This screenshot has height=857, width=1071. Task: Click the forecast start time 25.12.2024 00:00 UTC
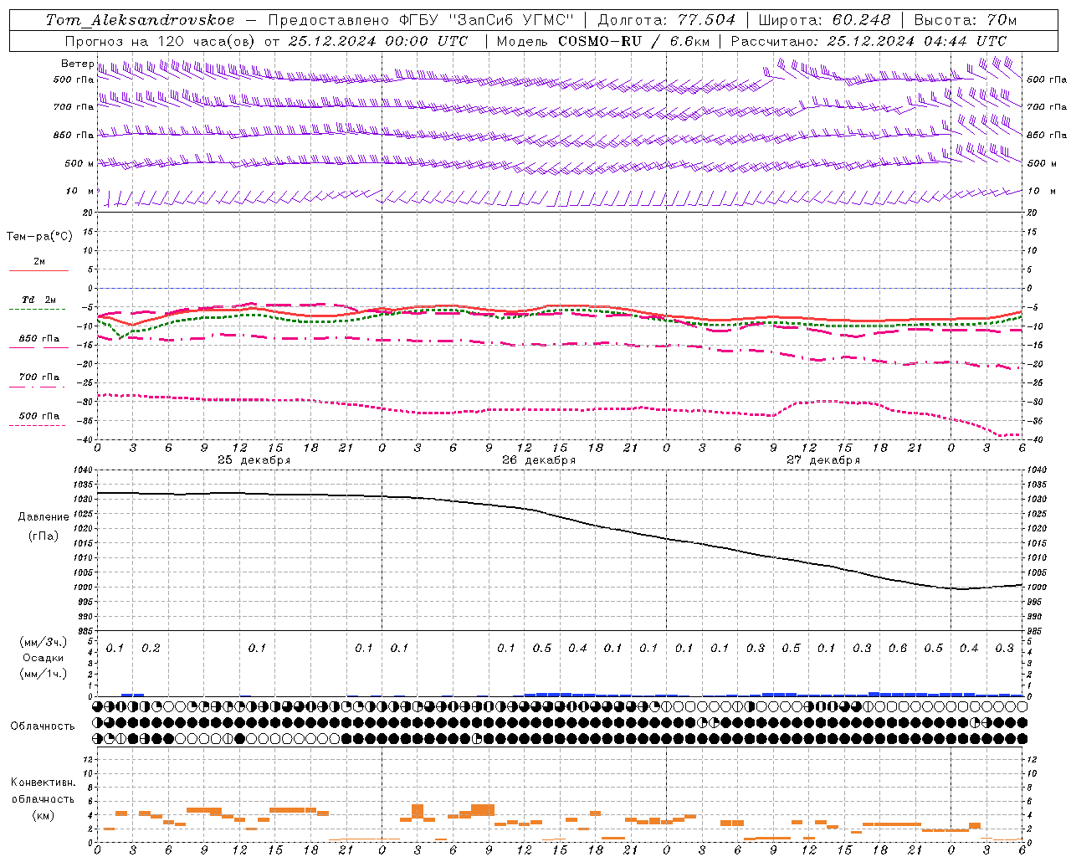pyautogui.click(x=378, y=40)
